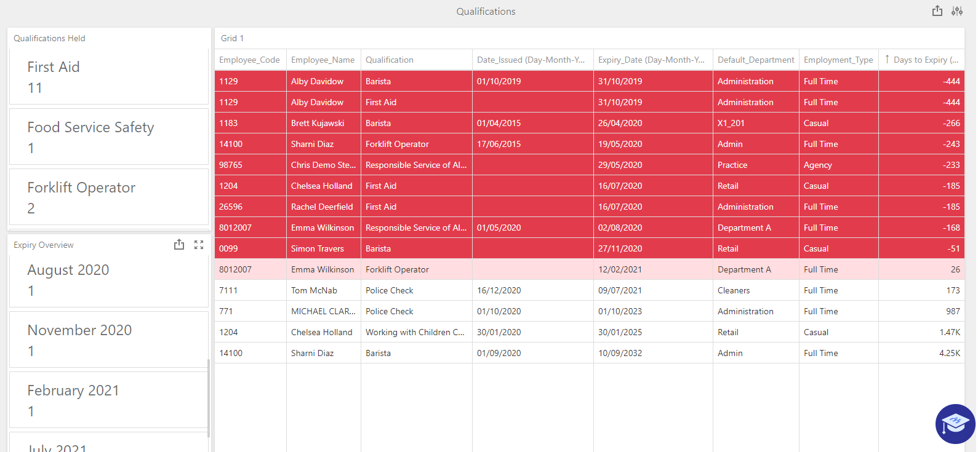Click Tom McNab's Police Check row
This screenshot has height=452, width=978.
pyautogui.click(x=589, y=290)
